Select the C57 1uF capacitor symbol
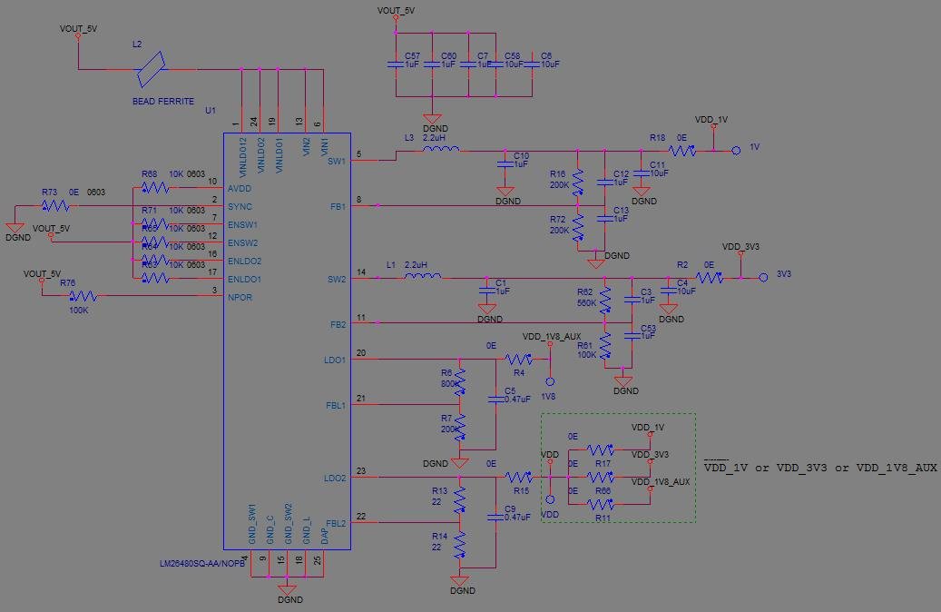The image size is (941, 612). 395,64
